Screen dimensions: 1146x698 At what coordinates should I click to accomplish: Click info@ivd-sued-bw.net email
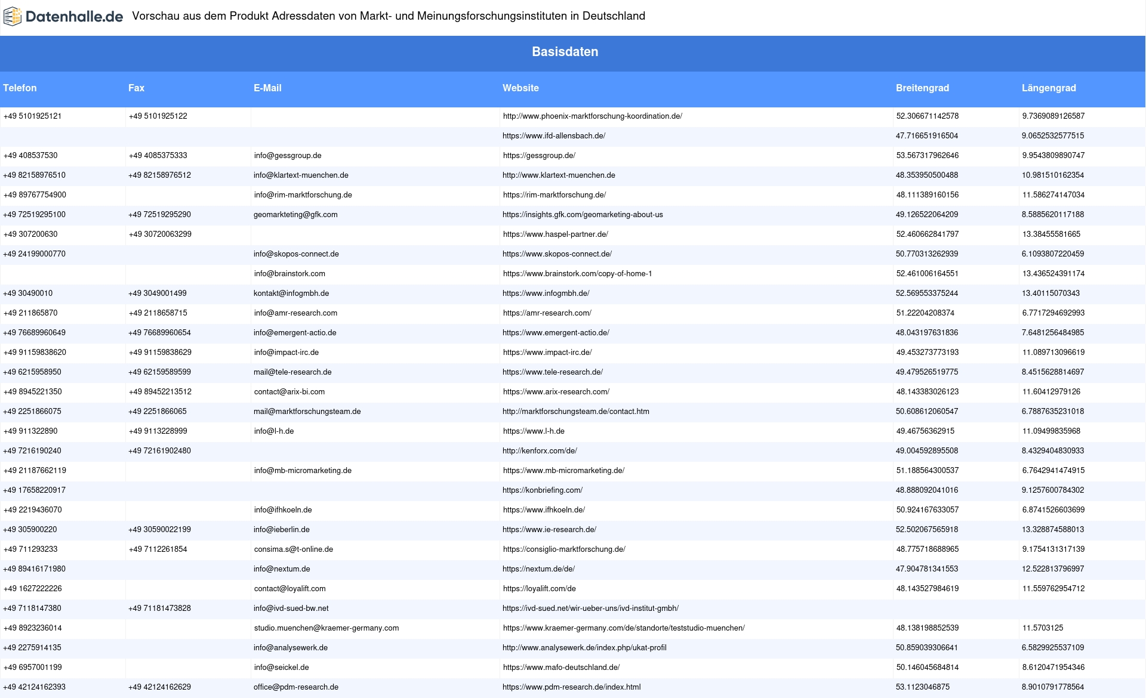point(291,609)
